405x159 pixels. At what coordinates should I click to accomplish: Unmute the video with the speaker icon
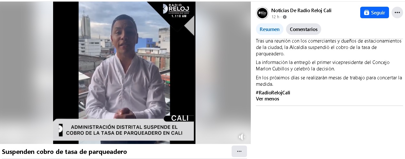pos(242,137)
